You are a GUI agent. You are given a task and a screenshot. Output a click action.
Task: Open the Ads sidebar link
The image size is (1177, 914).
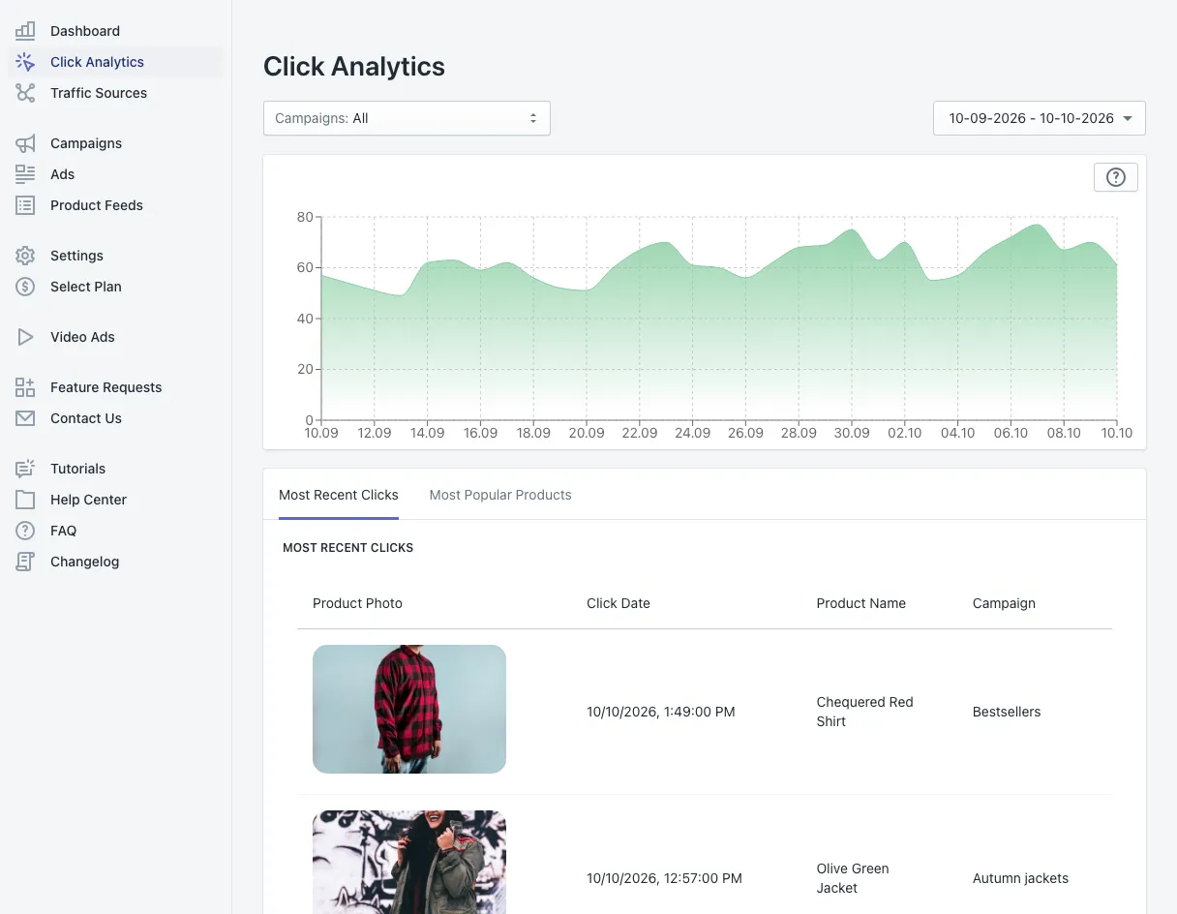tap(63, 174)
